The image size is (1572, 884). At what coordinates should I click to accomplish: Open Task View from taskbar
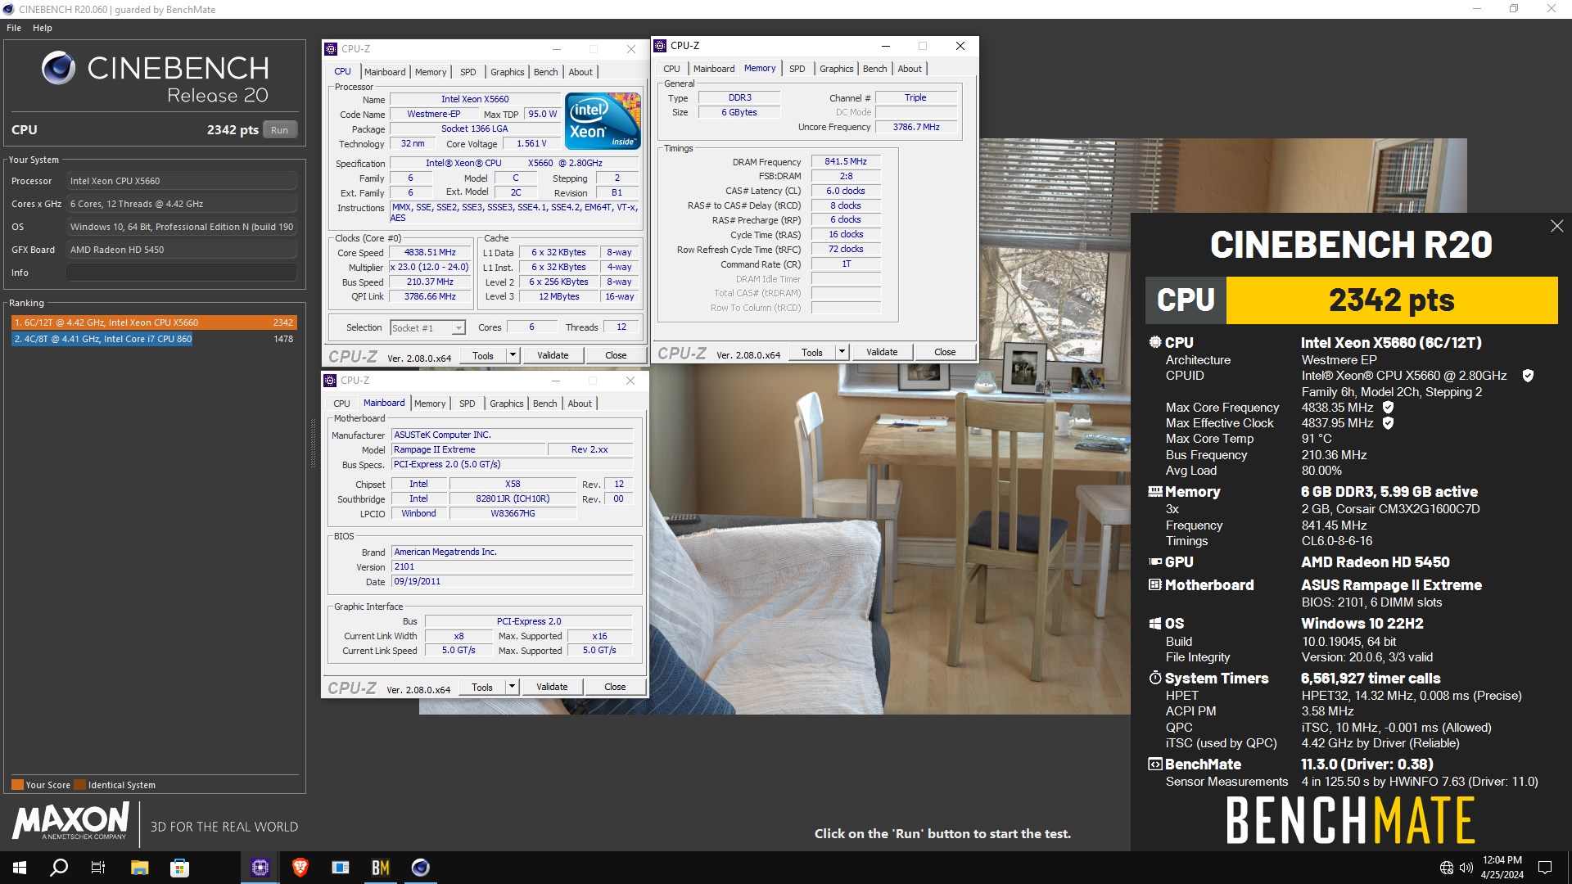click(x=98, y=868)
